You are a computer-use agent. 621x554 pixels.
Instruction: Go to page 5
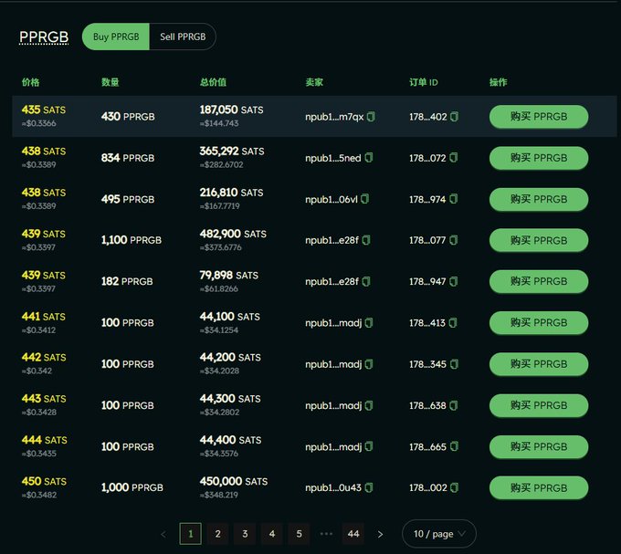[x=299, y=534]
